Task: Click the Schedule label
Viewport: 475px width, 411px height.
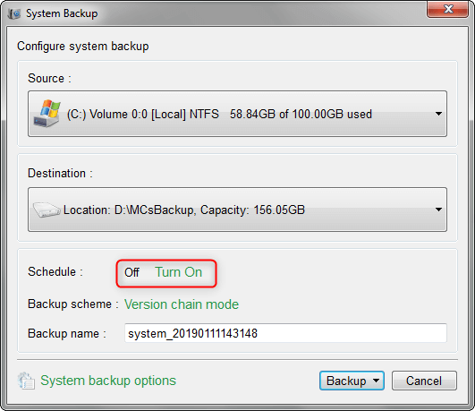Action: coord(55,272)
